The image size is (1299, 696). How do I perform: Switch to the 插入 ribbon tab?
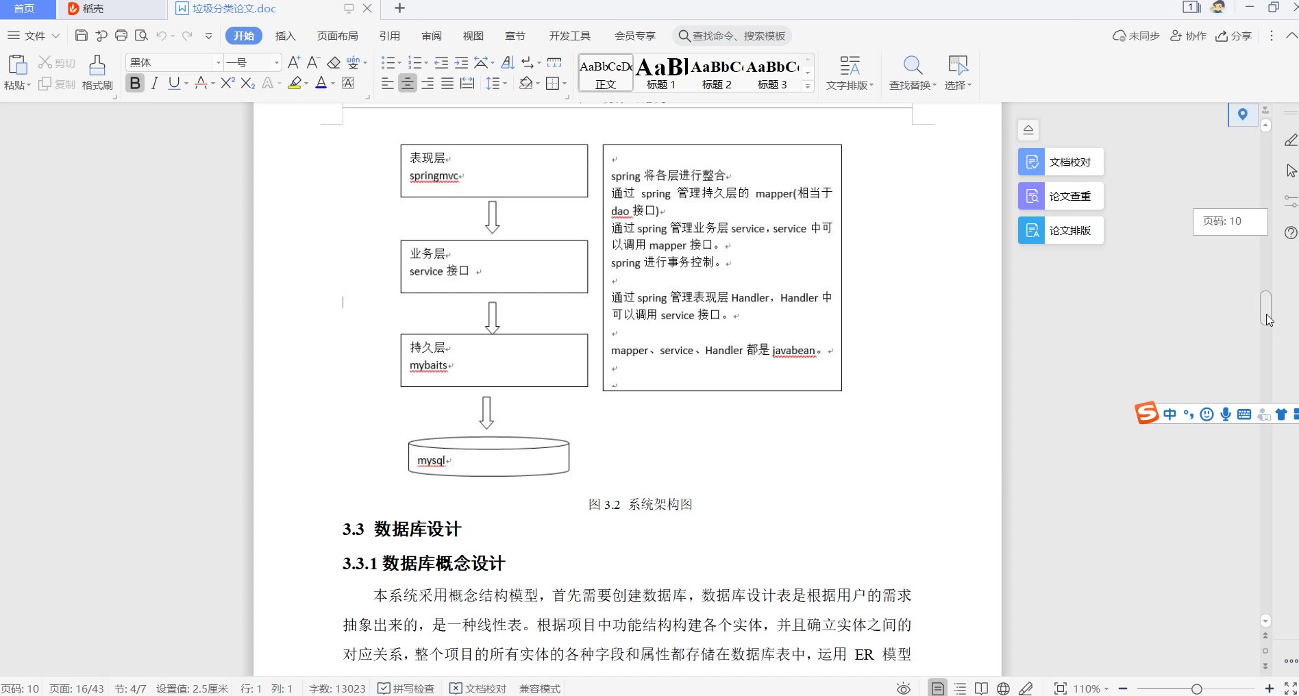click(x=285, y=36)
